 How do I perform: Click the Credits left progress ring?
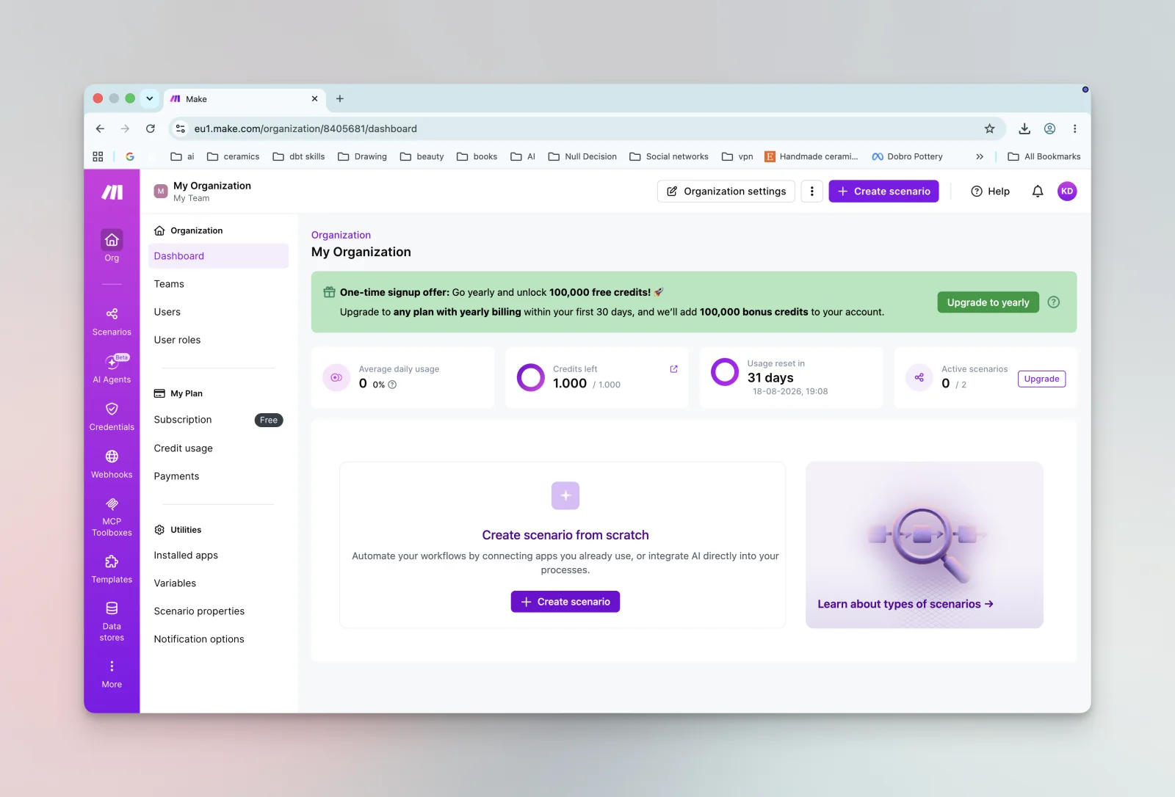click(530, 377)
